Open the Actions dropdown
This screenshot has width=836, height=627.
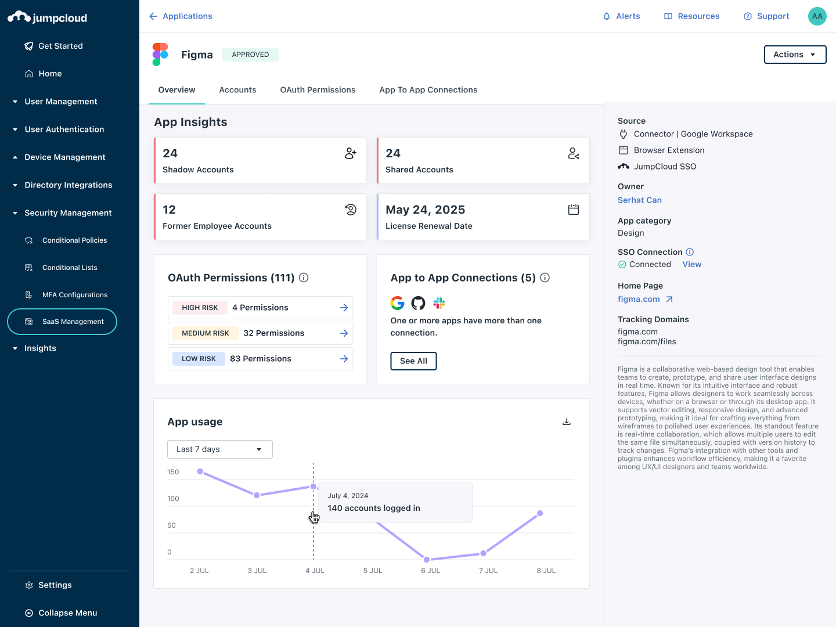(795, 55)
